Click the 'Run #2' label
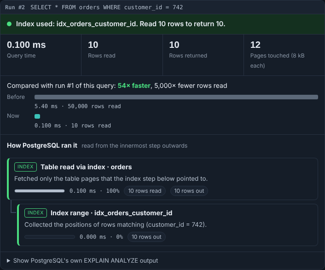325x270 pixels. click(x=15, y=7)
